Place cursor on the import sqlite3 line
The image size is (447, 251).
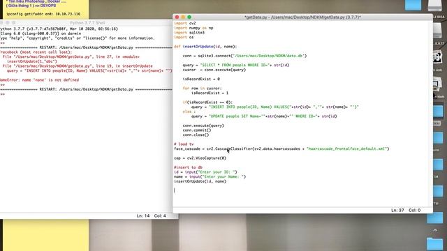(x=189, y=33)
